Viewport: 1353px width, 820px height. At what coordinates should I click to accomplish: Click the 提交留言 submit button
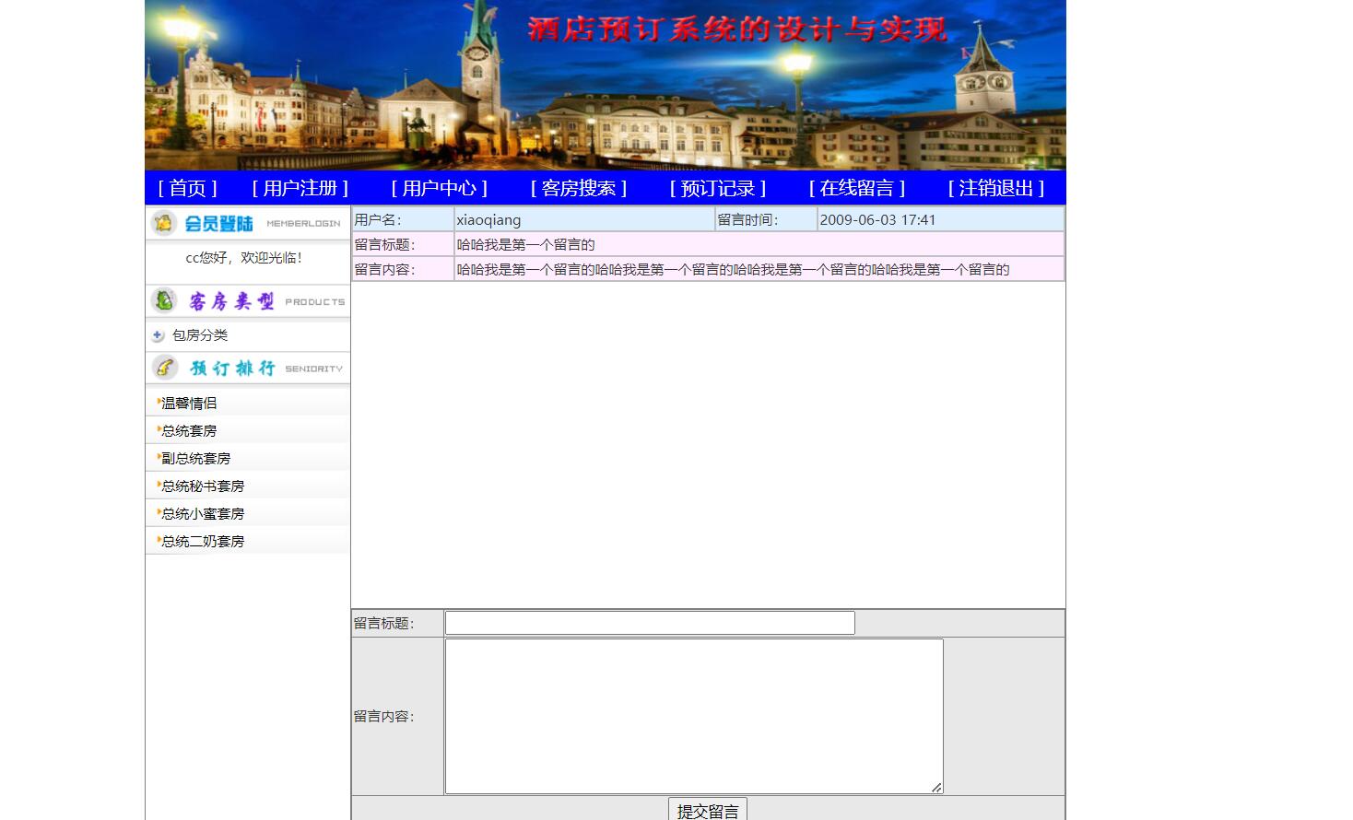[x=708, y=810]
